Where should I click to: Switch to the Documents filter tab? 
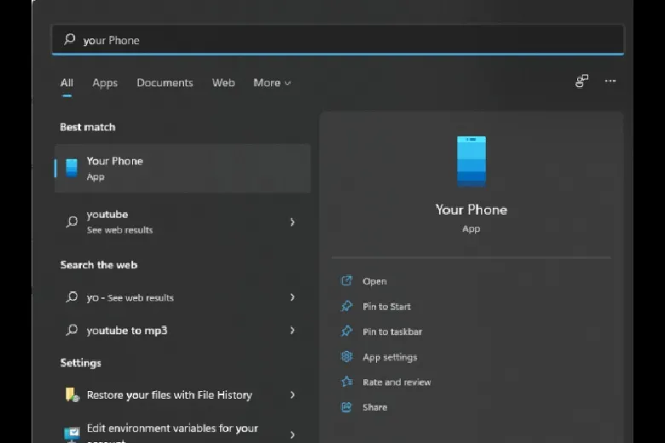[x=165, y=83]
